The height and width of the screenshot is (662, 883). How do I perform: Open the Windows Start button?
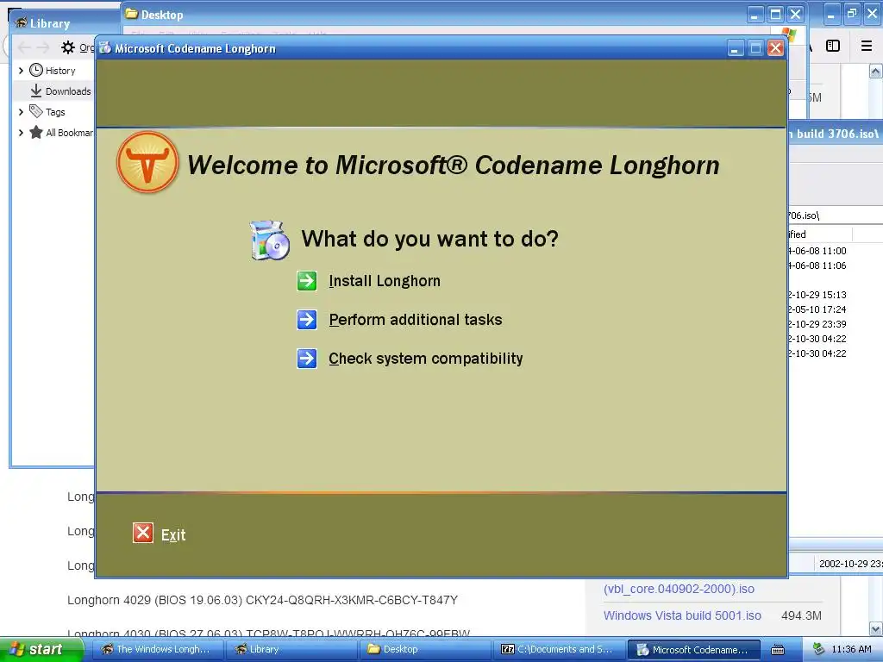41,649
